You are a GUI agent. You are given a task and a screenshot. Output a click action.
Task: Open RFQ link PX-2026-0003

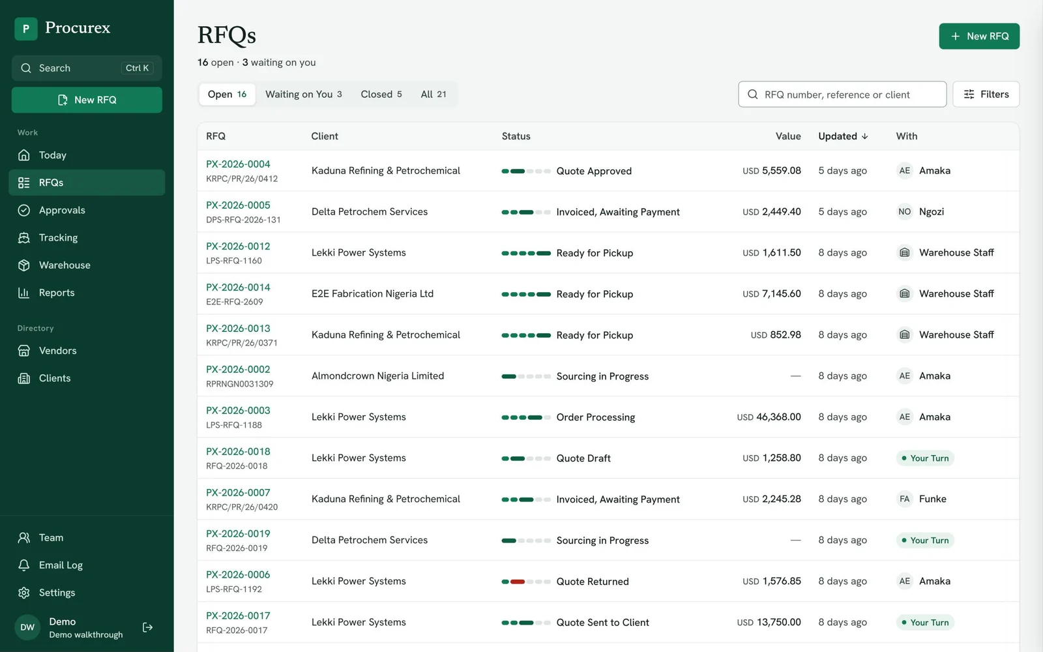238,411
